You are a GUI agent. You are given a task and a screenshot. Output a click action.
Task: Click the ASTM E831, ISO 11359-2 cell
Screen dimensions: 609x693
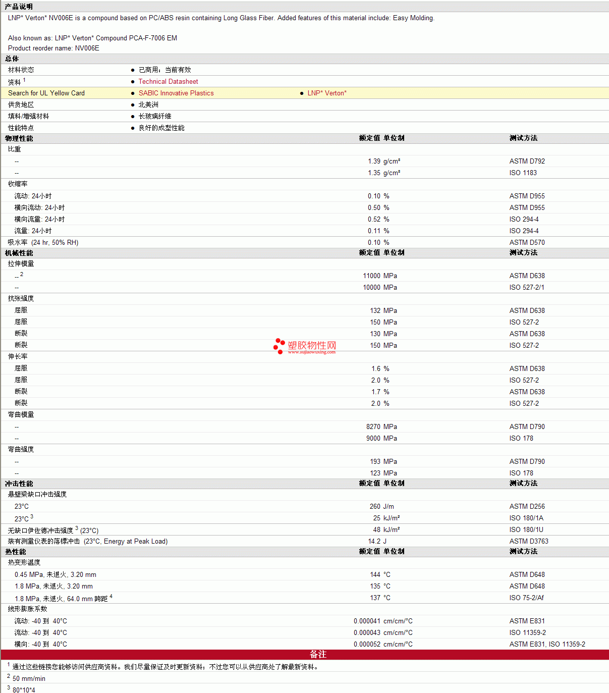pyautogui.click(x=547, y=644)
